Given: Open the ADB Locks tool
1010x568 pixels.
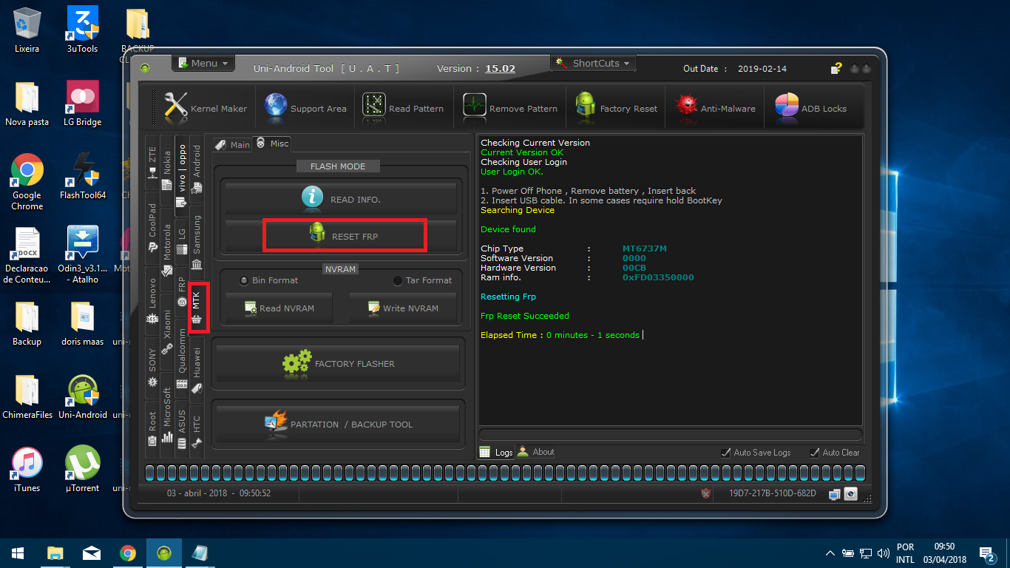Looking at the screenshot, I should pos(811,108).
